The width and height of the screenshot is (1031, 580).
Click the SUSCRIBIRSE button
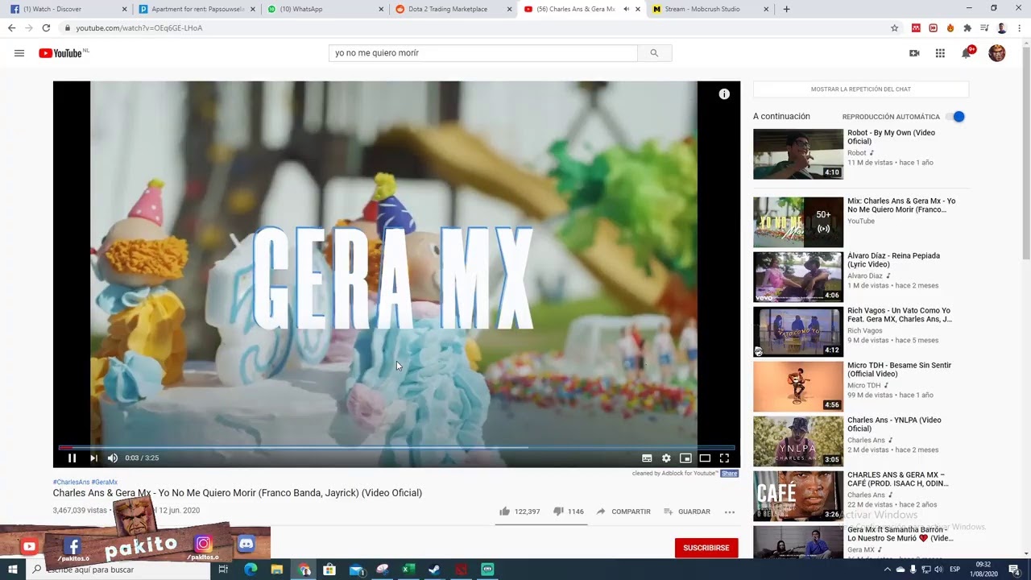pos(706,548)
